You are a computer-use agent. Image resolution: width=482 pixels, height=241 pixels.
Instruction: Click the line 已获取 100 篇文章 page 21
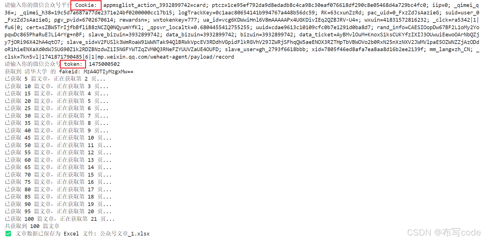tap(60, 219)
